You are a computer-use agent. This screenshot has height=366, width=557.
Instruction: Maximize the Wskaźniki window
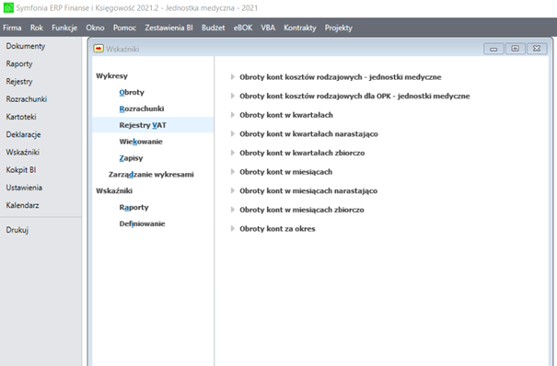515,49
